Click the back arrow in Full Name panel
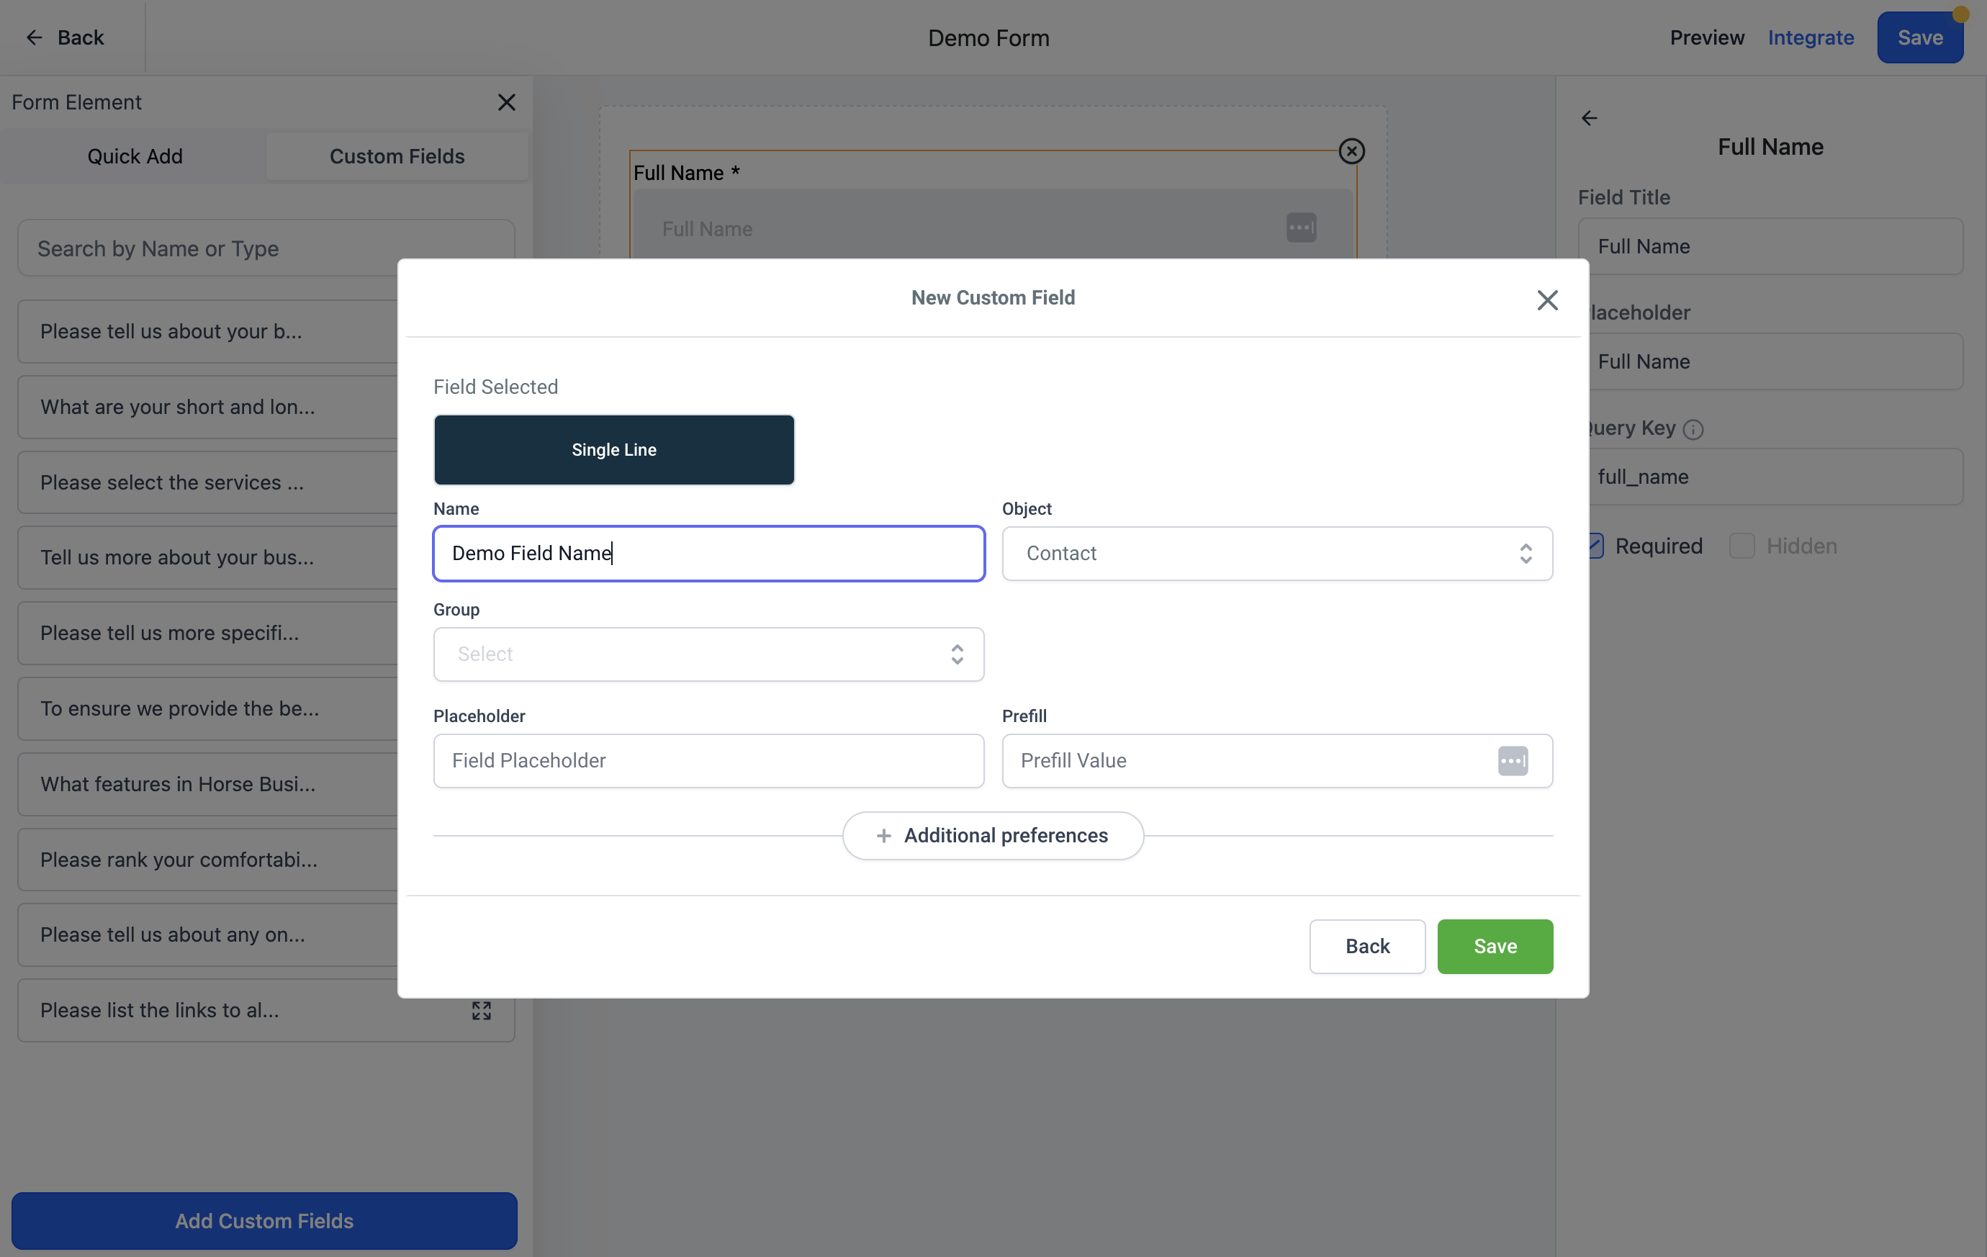 (1590, 119)
